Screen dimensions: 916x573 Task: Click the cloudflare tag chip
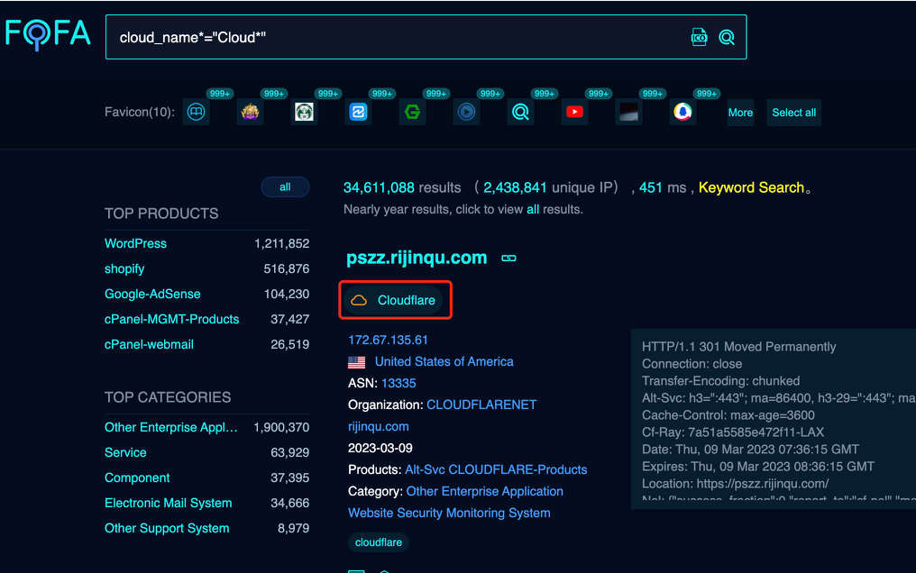379,542
